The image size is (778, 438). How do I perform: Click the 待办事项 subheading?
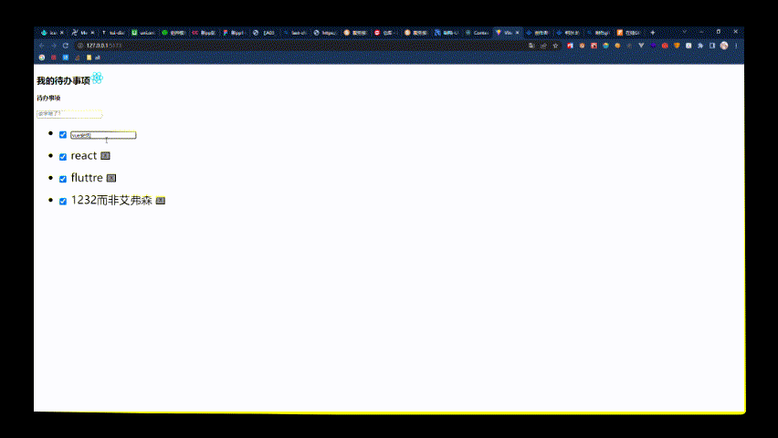point(48,99)
